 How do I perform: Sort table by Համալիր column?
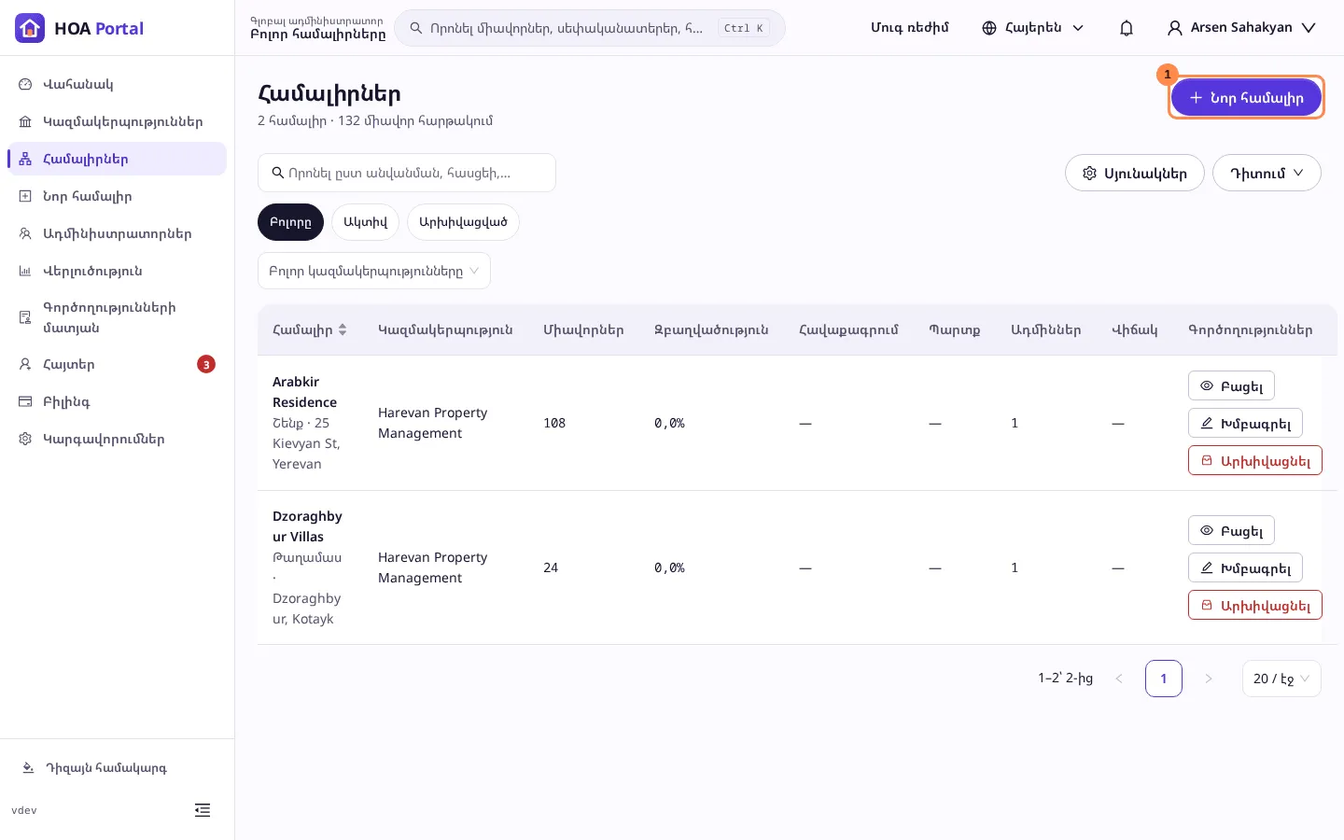pyautogui.click(x=310, y=329)
